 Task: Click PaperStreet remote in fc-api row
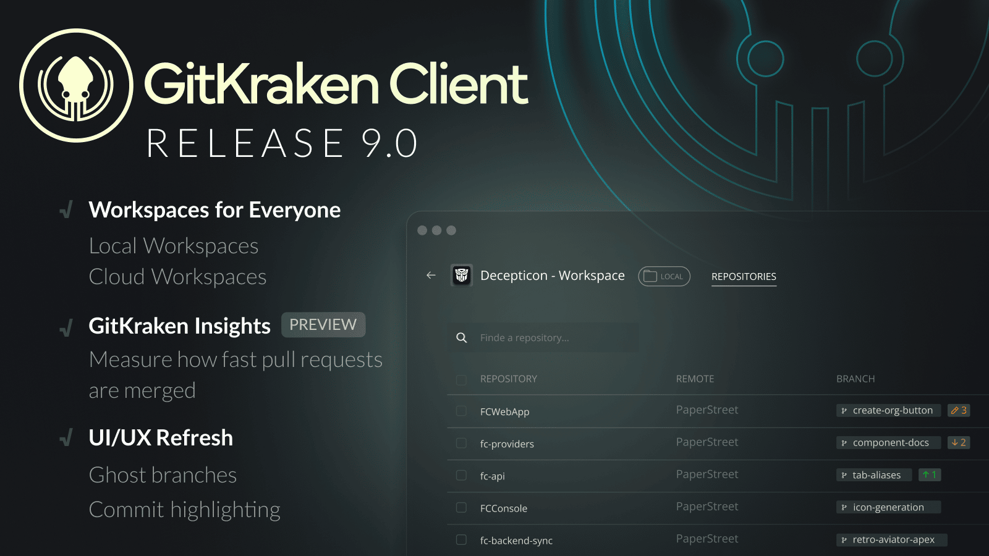[707, 474]
